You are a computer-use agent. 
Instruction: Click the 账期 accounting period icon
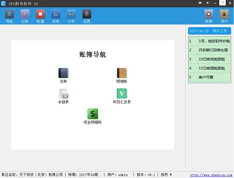209,16
